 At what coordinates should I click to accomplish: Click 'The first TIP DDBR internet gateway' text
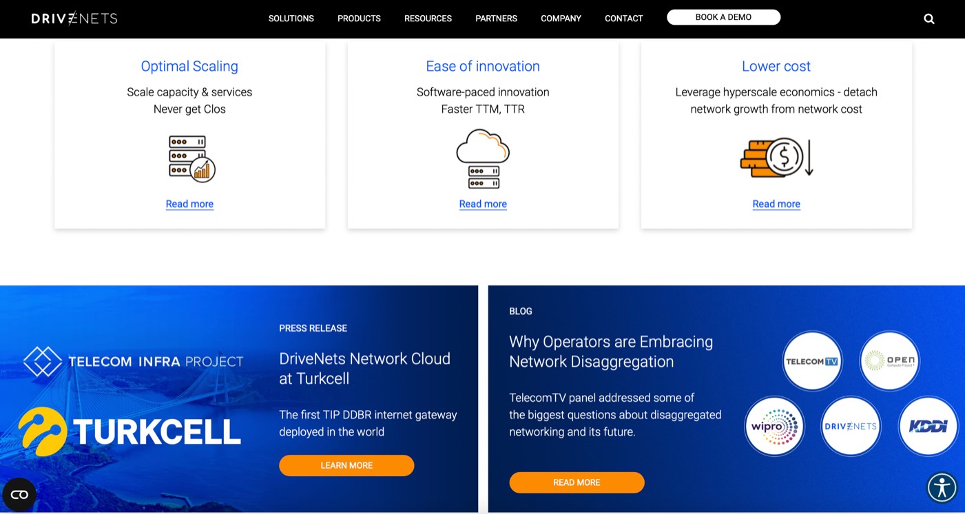368,415
